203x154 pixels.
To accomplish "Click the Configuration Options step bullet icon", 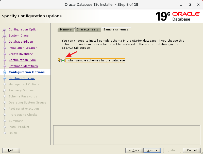I will [x=5, y=72].
